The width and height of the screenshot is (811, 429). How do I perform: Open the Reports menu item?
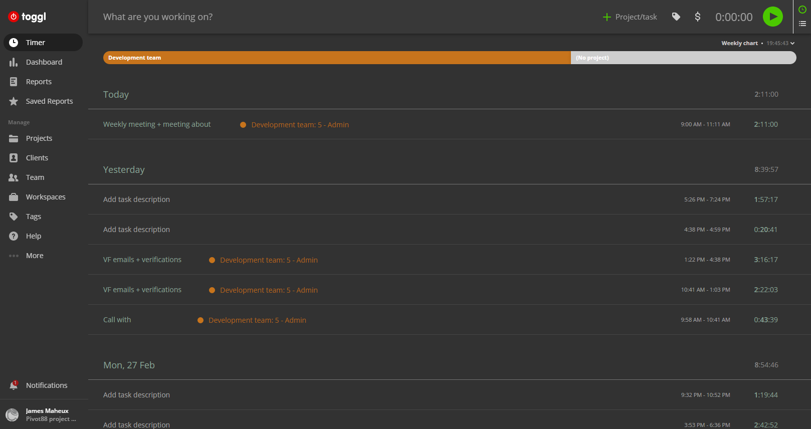coord(43,82)
